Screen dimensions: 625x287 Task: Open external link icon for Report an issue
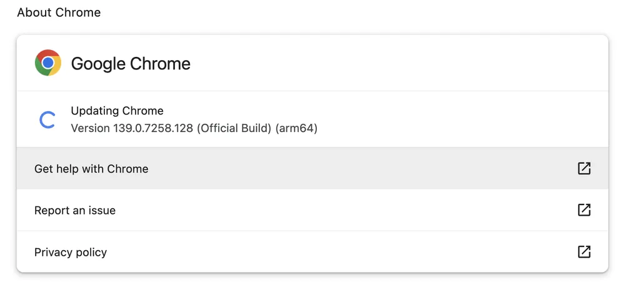[x=584, y=209]
